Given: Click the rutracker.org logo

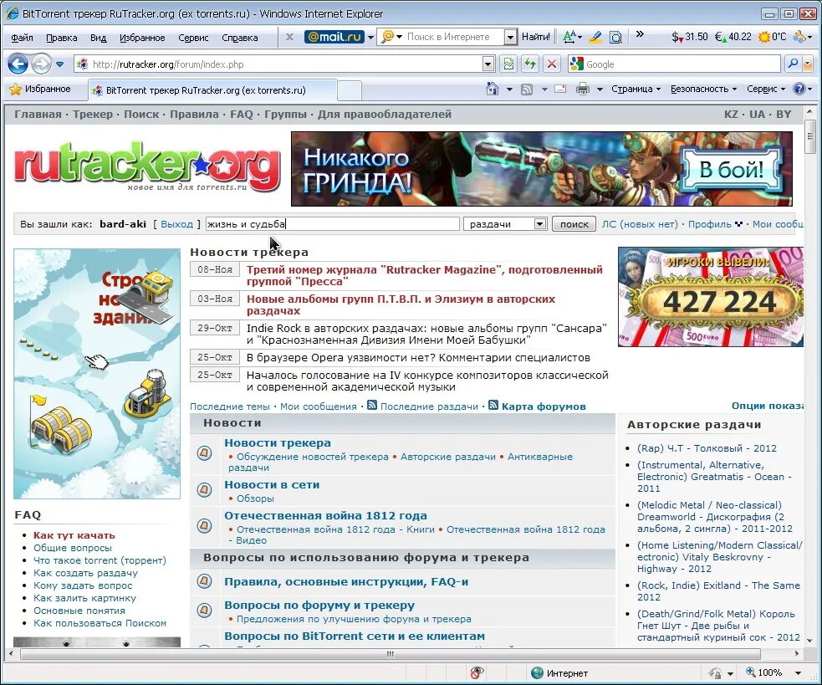Looking at the screenshot, I should [147, 166].
